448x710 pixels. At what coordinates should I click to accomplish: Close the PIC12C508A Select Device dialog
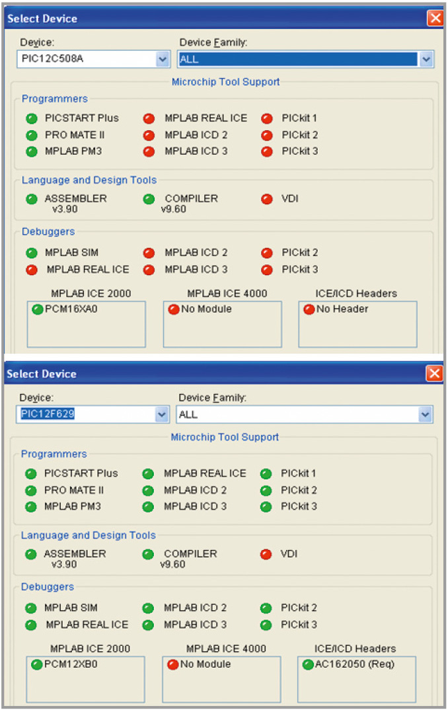(435, 19)
